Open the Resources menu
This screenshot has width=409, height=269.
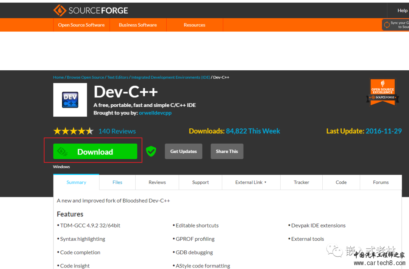click(x=195, y=25)
